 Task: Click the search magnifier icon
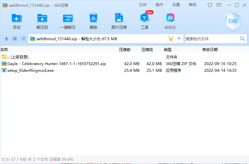tap(242, 39)
